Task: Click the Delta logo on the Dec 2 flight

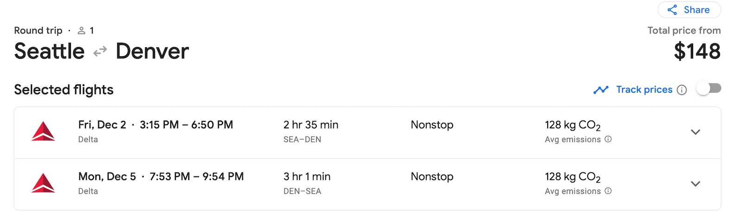Action: (x=43, y=132)
